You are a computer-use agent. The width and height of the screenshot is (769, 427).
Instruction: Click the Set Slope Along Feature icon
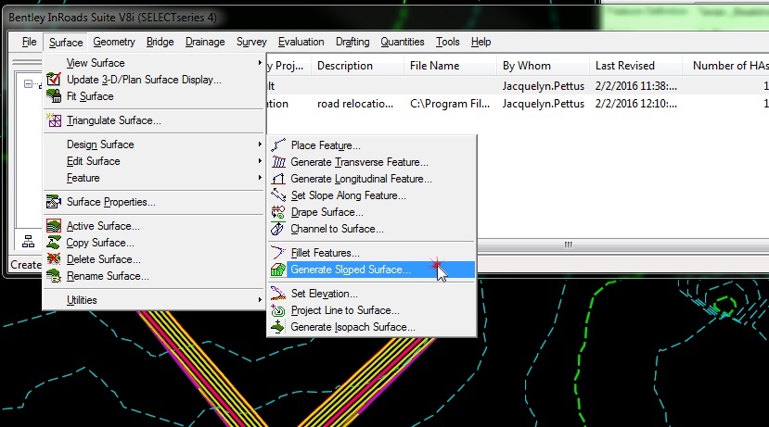click(x=278, y=195)
